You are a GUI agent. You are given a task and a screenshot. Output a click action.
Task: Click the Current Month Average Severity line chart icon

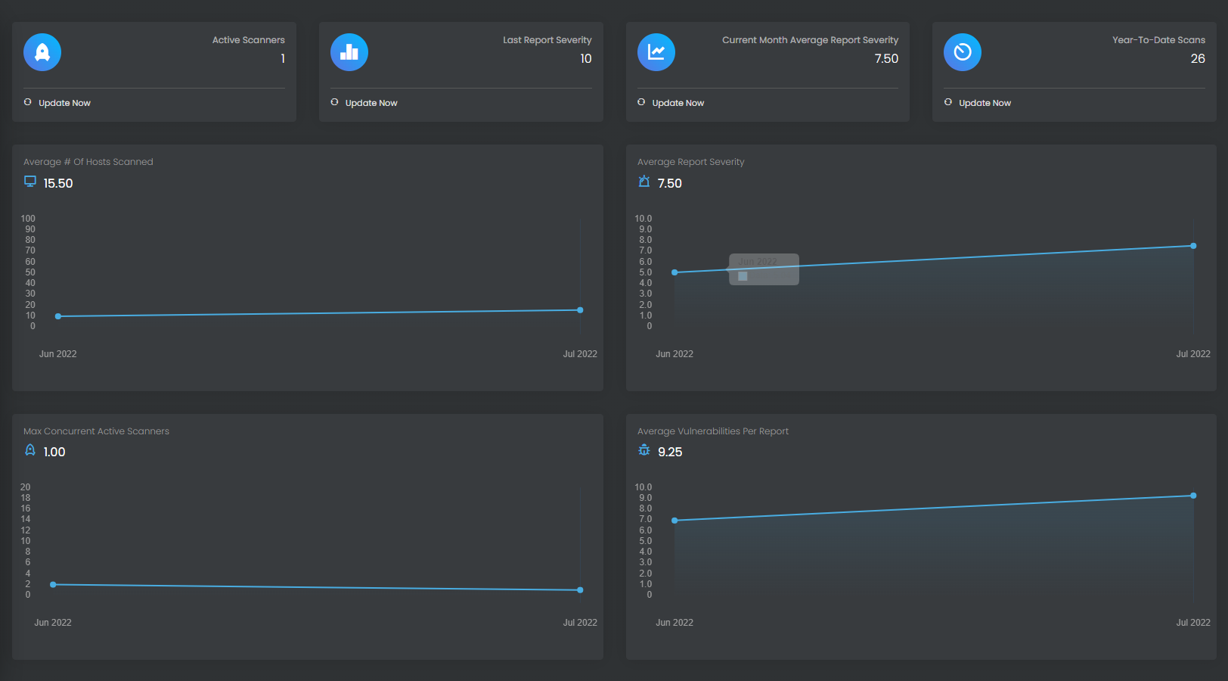pos(656,52)
